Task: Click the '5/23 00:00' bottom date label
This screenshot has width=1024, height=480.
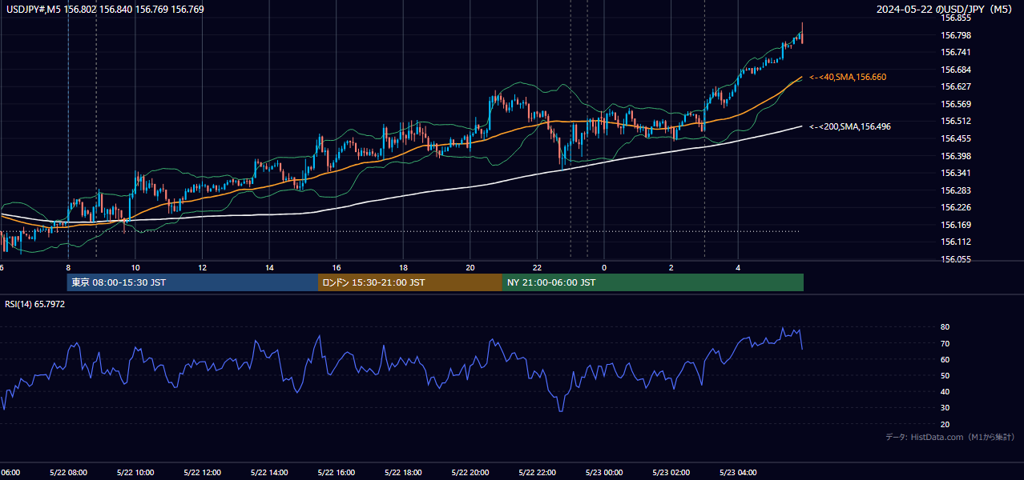Action: coord(604,473)
